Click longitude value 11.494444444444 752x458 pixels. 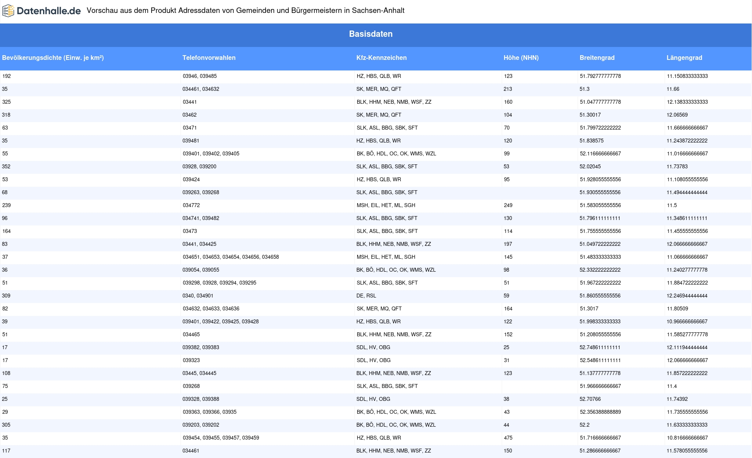687,193
